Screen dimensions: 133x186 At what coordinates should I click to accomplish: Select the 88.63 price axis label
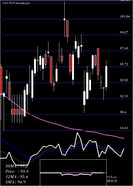124,128
